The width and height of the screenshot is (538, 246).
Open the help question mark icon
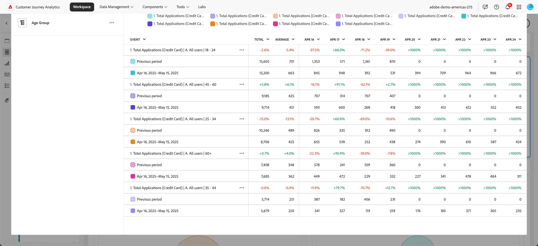pyautogui.click(x=497, y=7)
